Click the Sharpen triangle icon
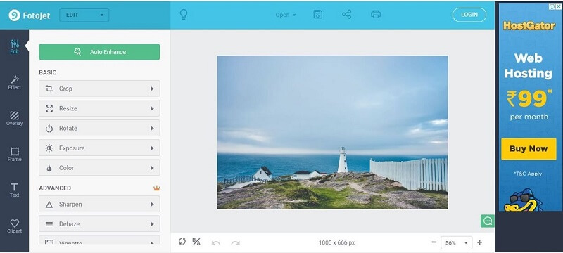The image size is (563, 253). 49,205
